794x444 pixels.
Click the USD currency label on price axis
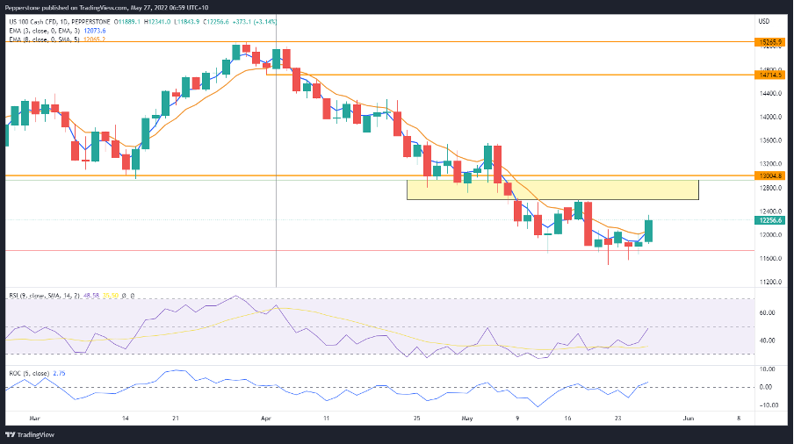[763, 21]
